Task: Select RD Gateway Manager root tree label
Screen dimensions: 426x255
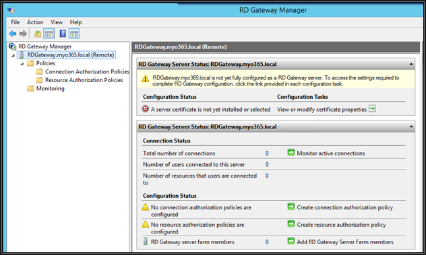Action: click(45, 46)
